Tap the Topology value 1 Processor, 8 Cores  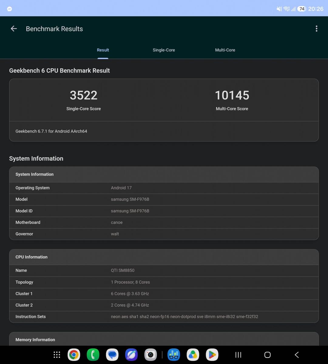(x=130, y=282)
